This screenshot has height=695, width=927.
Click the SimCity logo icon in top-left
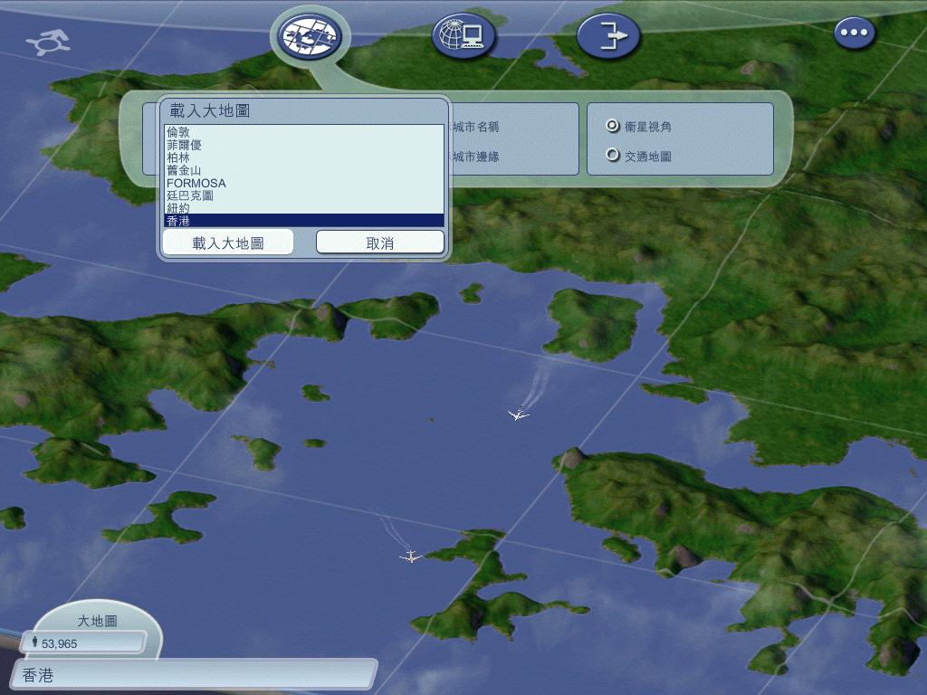coord(51,42)
